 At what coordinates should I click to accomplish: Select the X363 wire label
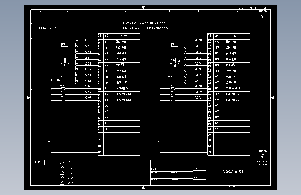click(88, 58)
